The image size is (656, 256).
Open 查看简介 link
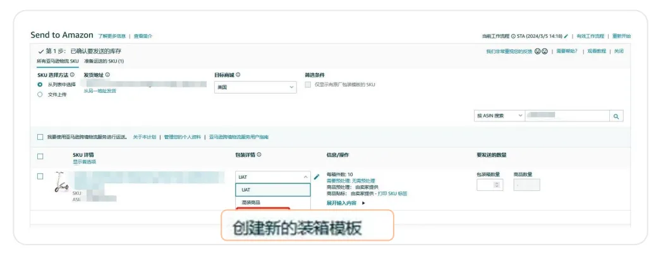(x=143, y=37)
